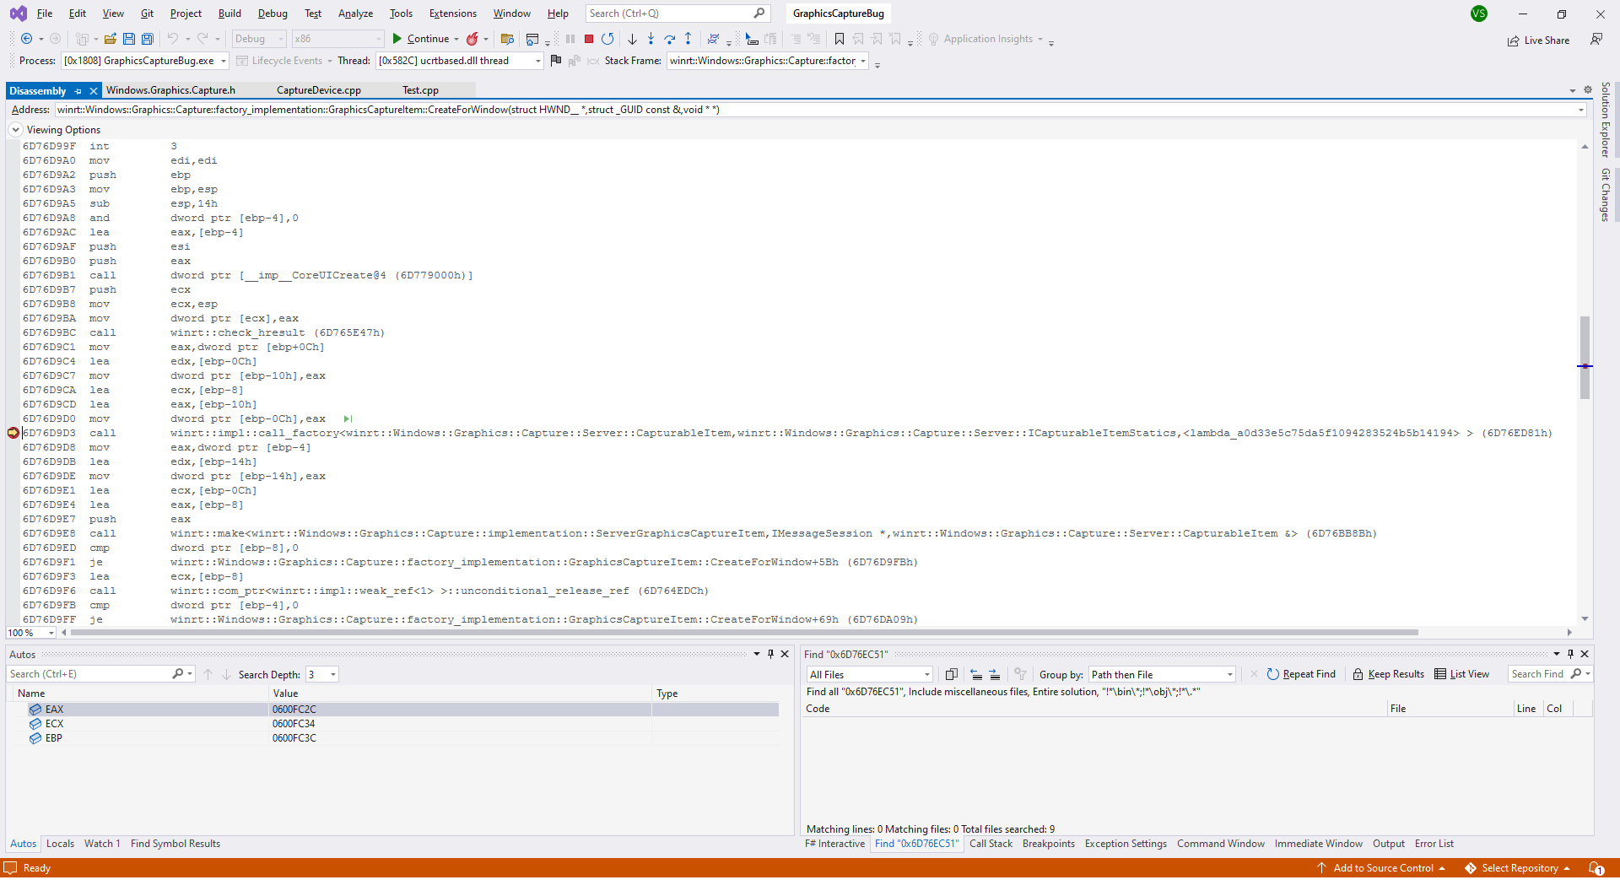Click the disassembly vertical scrollbar thumb
Viewport: 1620px width, 896px height.
tap(1585, 357)
